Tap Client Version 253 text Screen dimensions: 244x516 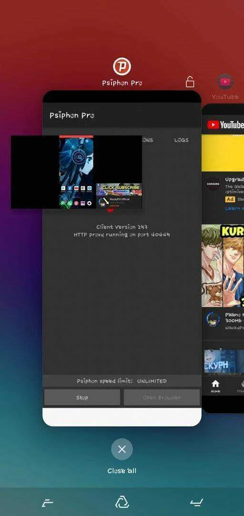122,227
